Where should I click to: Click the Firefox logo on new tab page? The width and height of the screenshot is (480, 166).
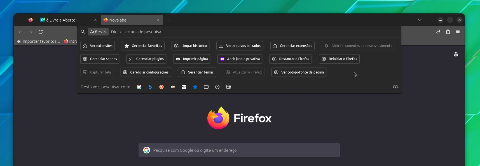[218, 118]
